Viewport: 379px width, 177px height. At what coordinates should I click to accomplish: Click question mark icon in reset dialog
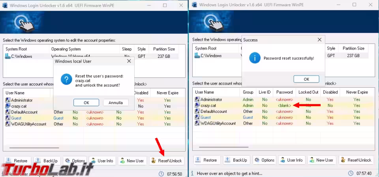point(66,79)
